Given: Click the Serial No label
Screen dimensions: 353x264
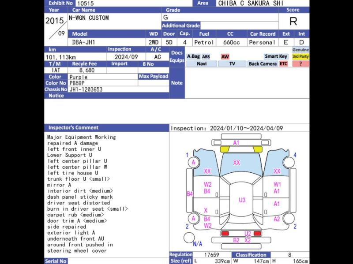Looking at the screenshot, I should tap(56, 261).
